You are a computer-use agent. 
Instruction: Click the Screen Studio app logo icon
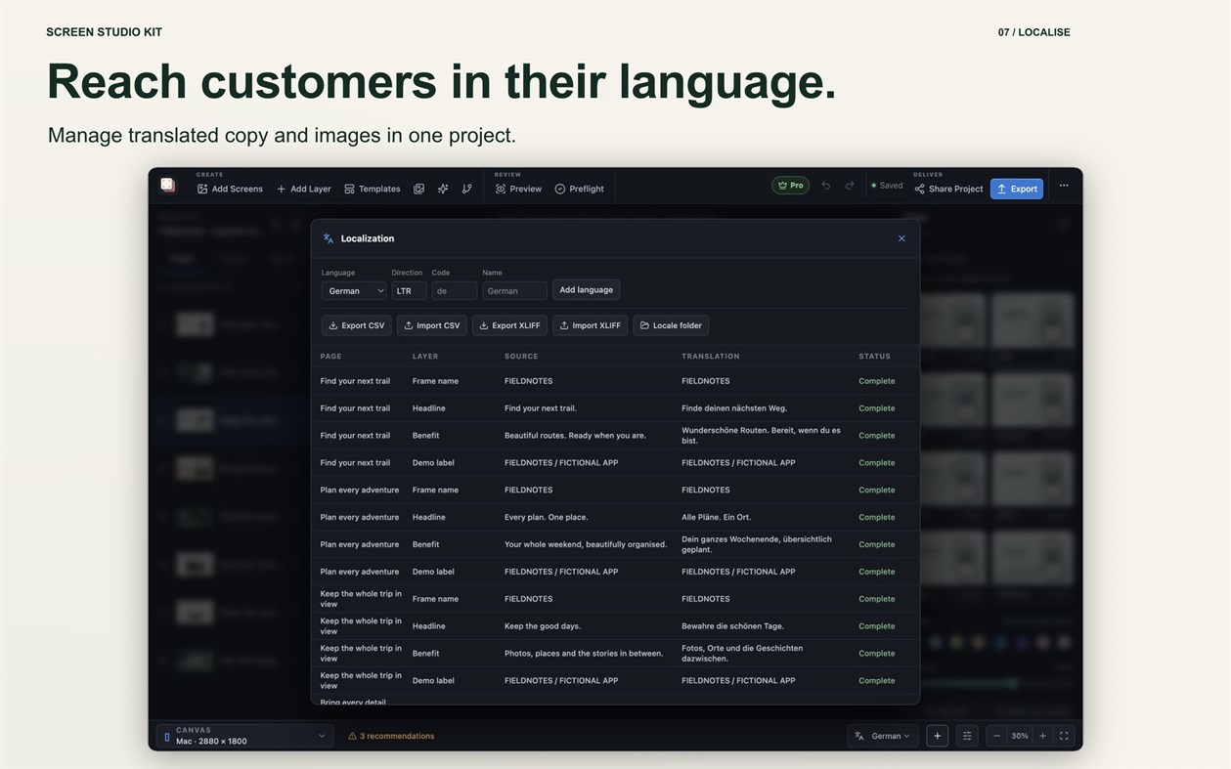point(167,185)
